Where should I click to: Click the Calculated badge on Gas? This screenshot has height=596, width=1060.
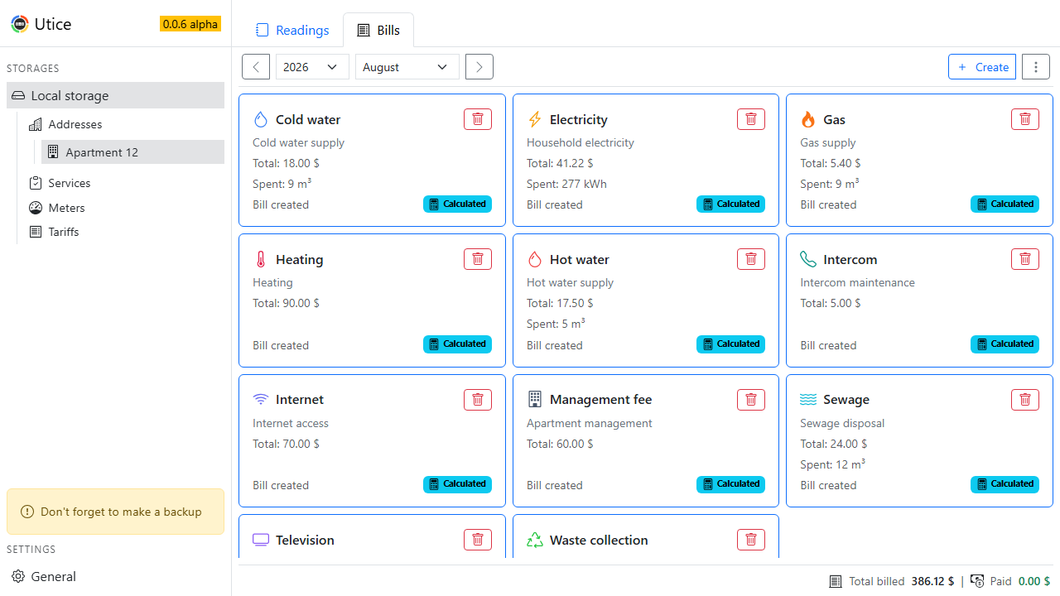(1005, 204)
